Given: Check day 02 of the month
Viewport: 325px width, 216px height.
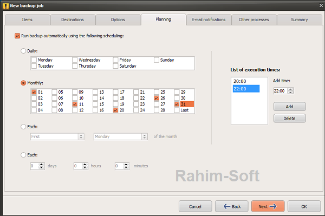Looking at the screenshot, I should pos(34,98).
